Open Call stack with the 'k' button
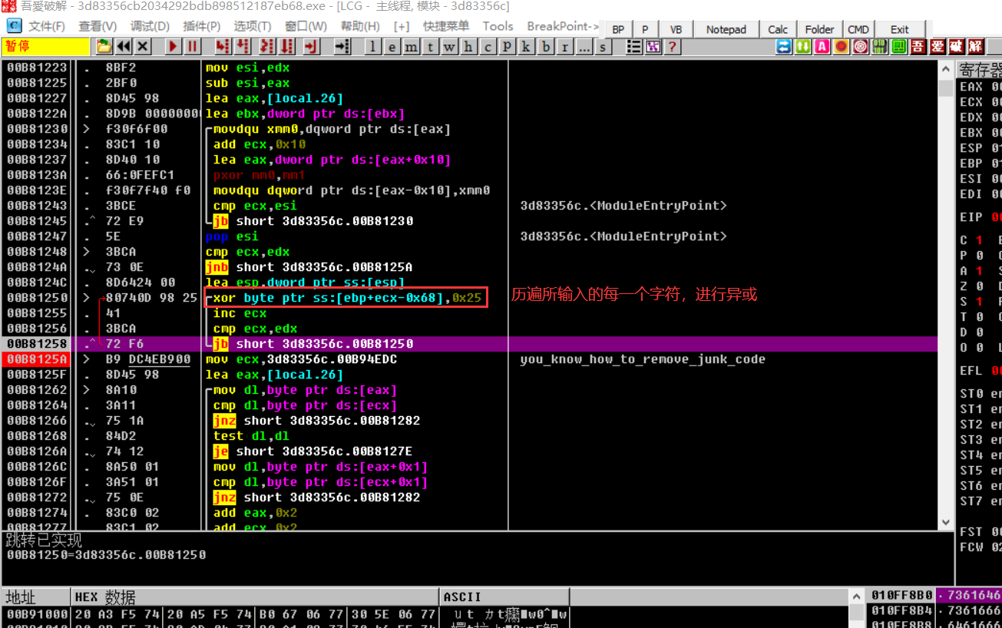The image size is (1002, 628). [527, 47]
